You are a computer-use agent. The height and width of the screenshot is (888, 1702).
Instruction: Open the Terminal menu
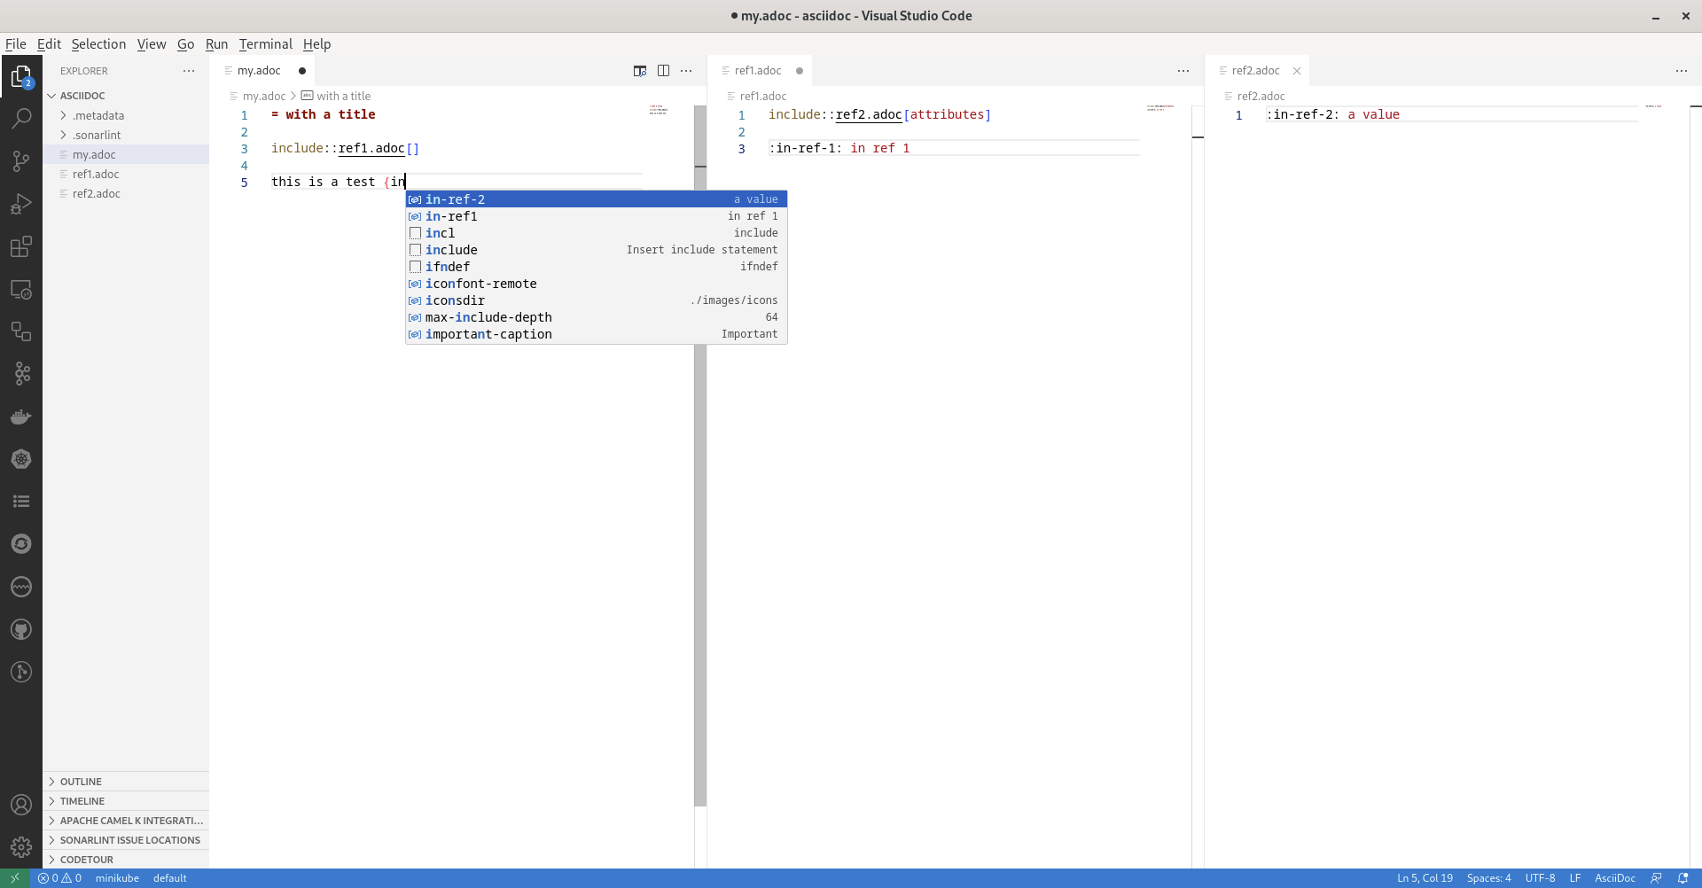pos(265,43)
